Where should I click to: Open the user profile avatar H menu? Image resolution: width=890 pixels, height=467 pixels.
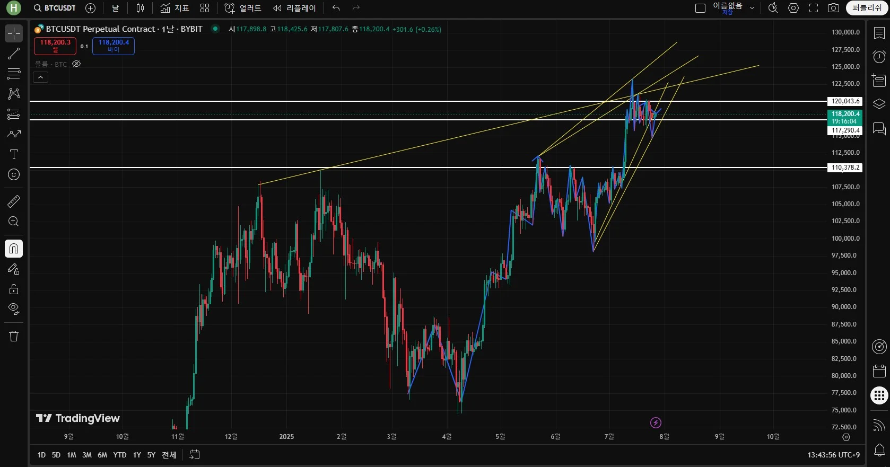[13, 8]
